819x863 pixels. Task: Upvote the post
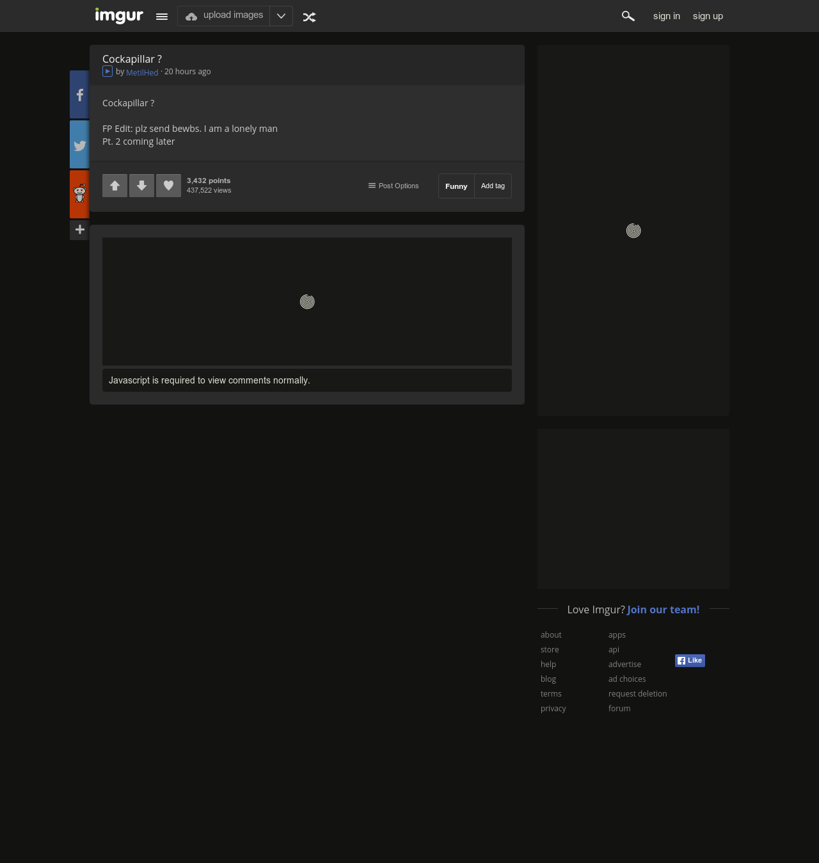click(115, 186)
